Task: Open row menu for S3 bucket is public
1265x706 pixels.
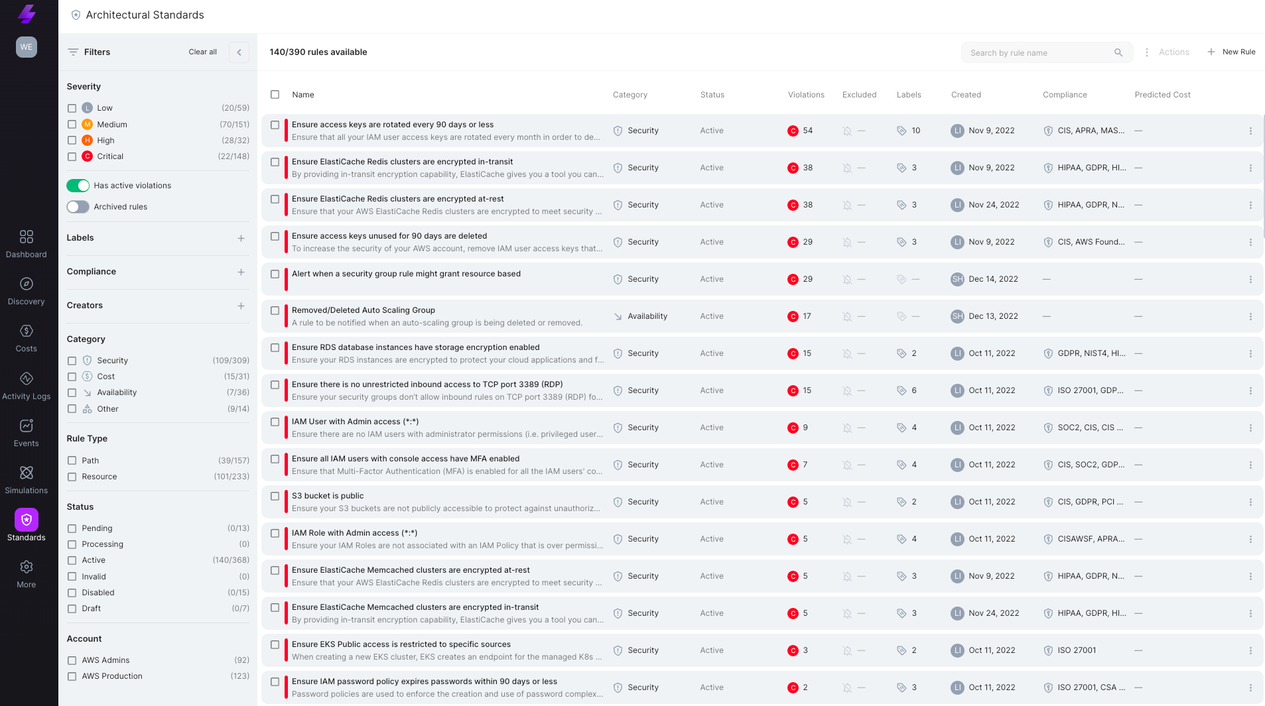Action: click(1250, 502)
